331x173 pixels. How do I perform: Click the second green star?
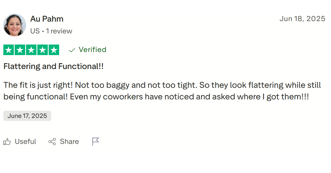click(x=20, y=50)
